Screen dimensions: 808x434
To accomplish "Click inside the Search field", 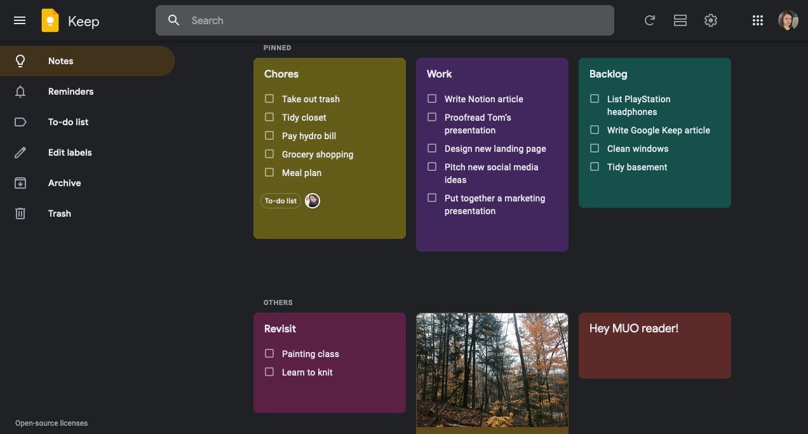I will point(384,20).
